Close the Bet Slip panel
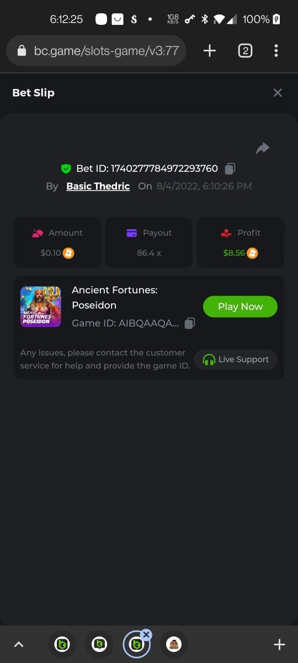The image size is (298, 663). point(278,93)
